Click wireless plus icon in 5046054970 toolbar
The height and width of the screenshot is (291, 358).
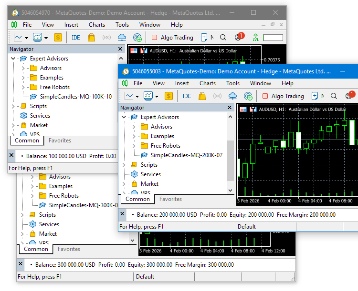point(137,37)
